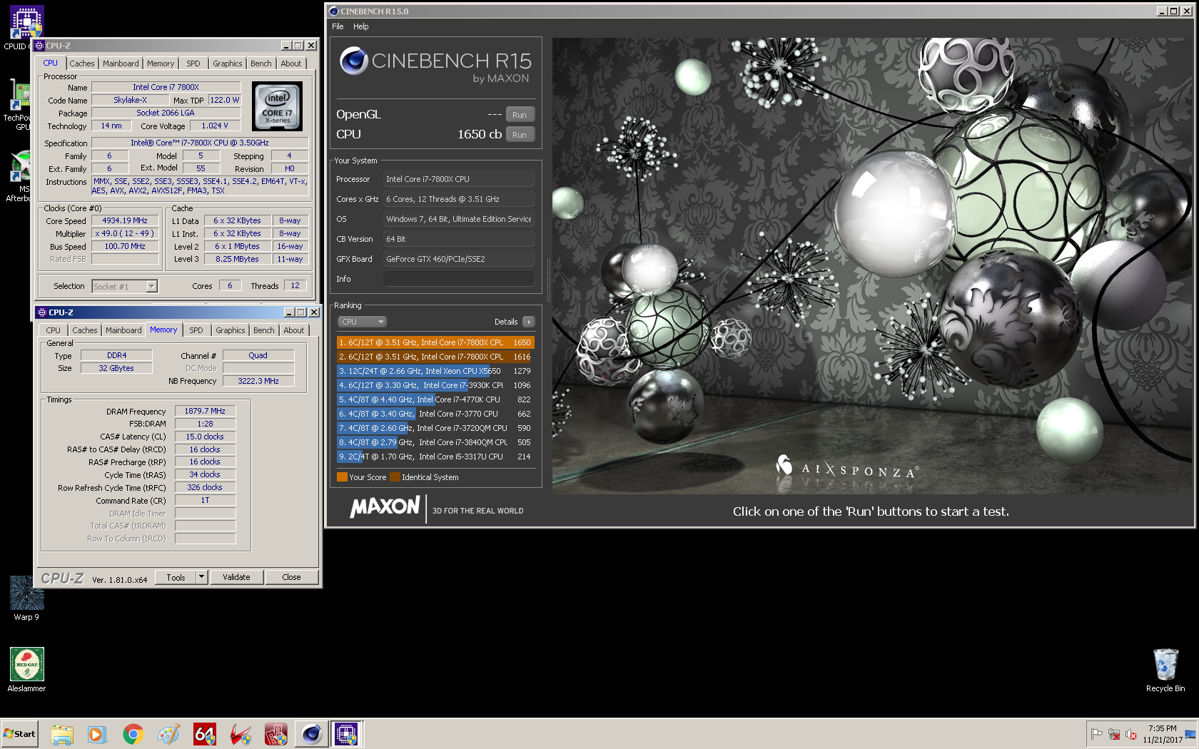Open the ranking CPU type dropdown

(x=362, y=322)
